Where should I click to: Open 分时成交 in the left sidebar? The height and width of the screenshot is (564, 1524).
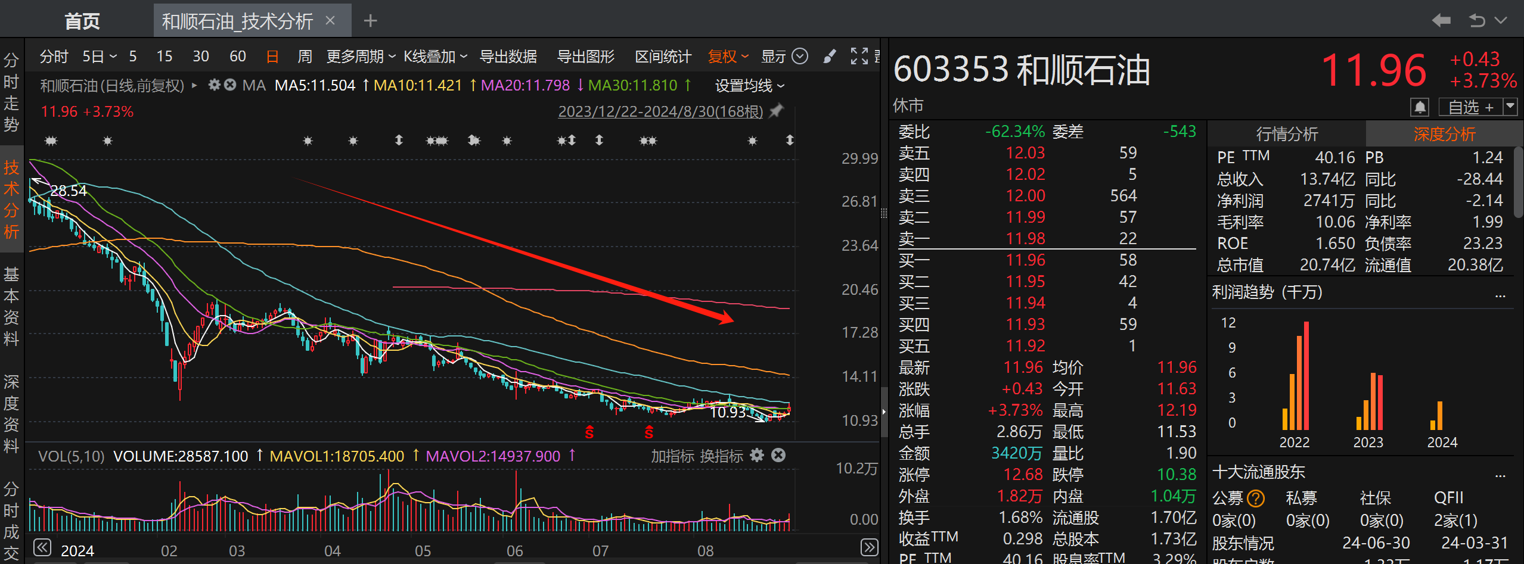coord(11,521)
